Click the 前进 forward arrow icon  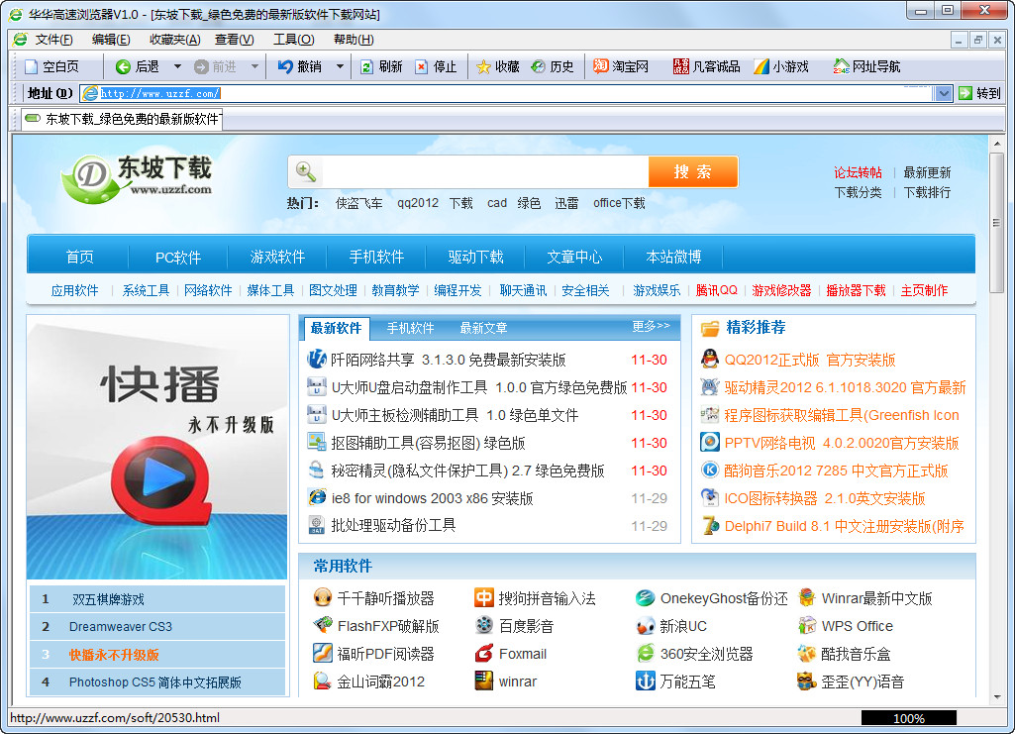201,66
